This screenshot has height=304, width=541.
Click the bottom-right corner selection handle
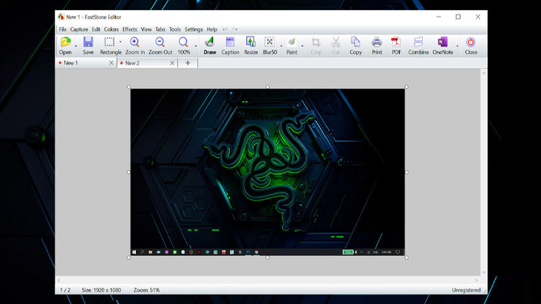point(406,257)
